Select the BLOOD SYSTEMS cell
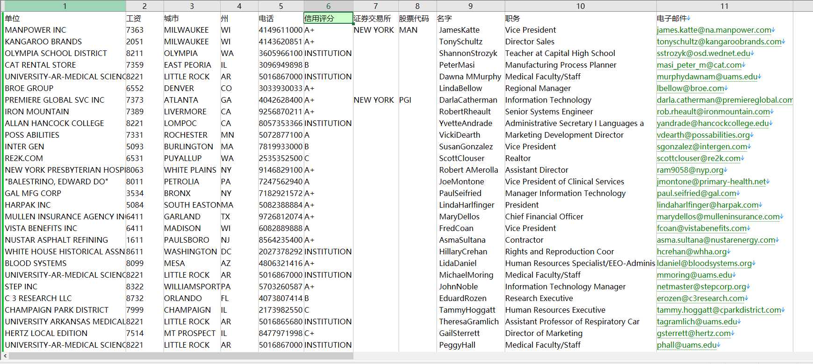 (65, 263)
